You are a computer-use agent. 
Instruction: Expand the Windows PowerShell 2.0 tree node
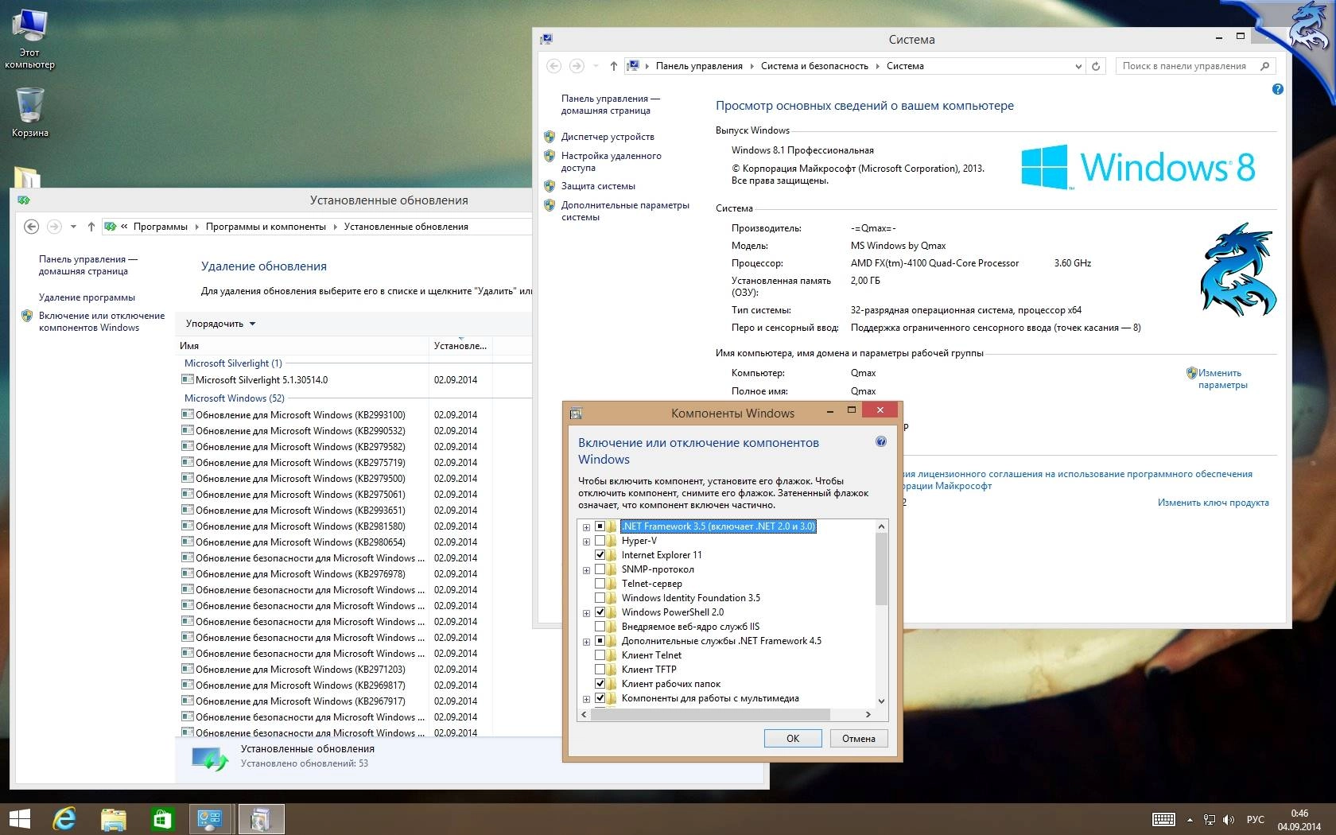coord(586,613)
